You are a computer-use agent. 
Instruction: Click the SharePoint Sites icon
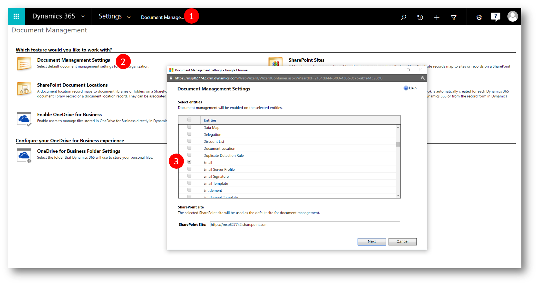click(x=276, y=62)
